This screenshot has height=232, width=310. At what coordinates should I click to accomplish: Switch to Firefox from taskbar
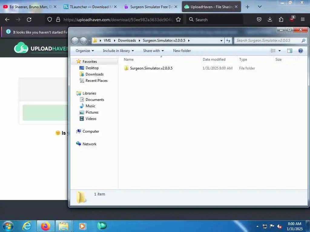(x=45, y=226)
